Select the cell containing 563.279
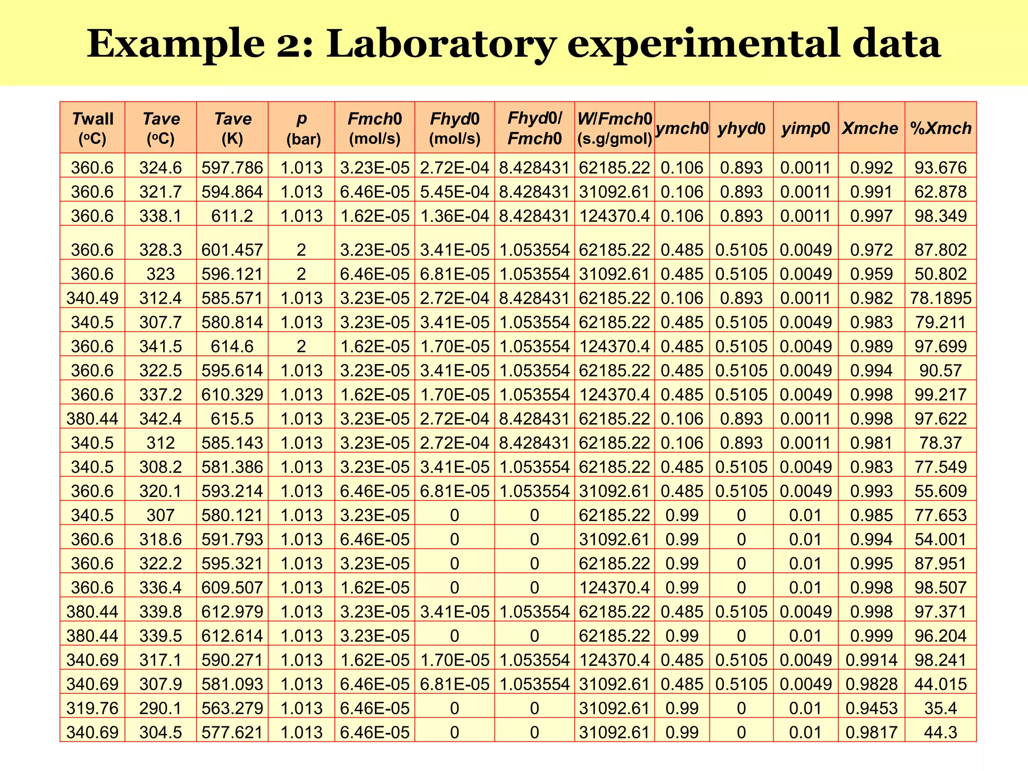 pyautogui.click(x=232, y=708)
